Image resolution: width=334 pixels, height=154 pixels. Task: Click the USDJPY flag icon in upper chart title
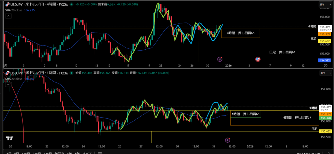pyautogui.click(x=7, y=5)
